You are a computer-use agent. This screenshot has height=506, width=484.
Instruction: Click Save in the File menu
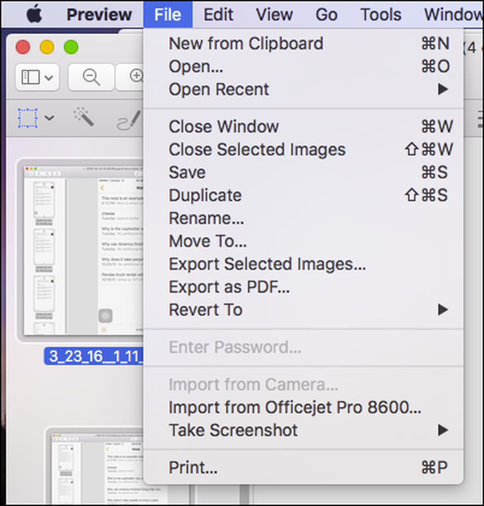[303, 173]
